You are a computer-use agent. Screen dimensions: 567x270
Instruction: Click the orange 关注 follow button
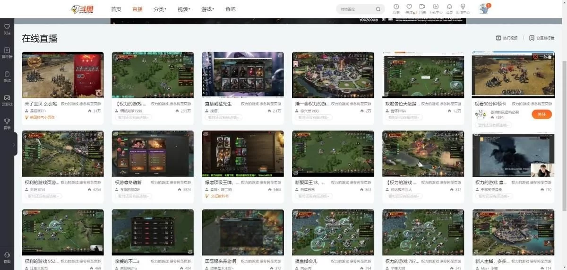pos(541,114)
